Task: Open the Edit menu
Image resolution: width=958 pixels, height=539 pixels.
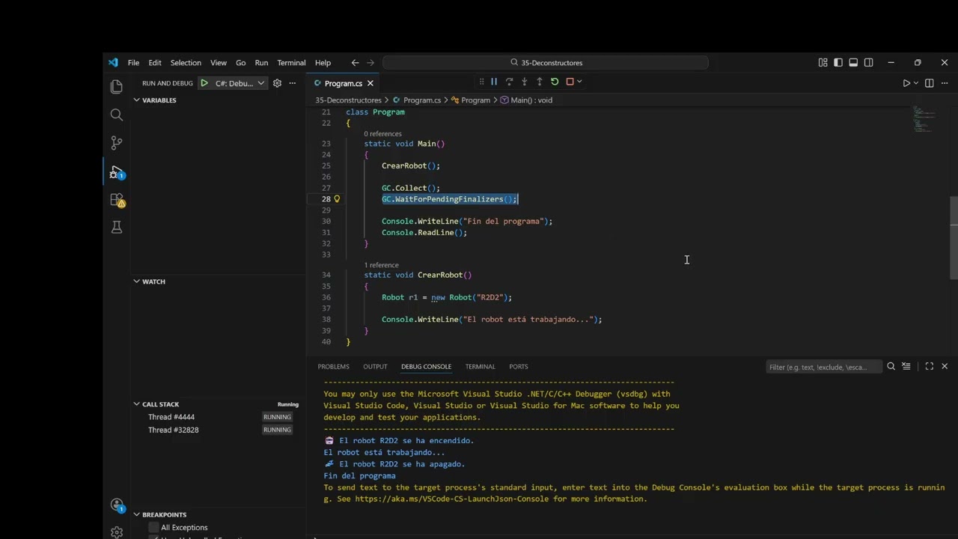Action: coord(155,63)
